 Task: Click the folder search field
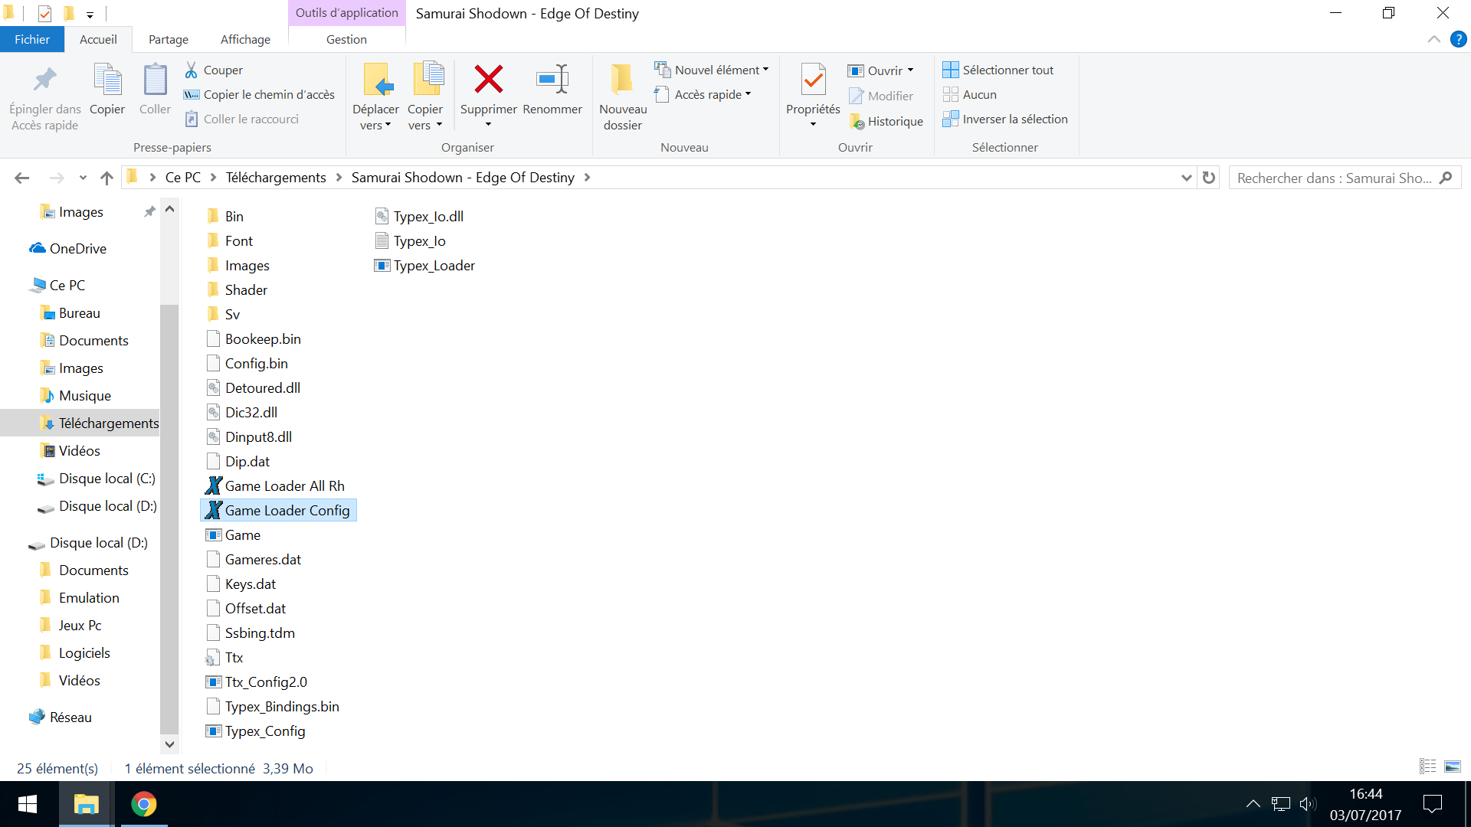tap(1333, 178)
